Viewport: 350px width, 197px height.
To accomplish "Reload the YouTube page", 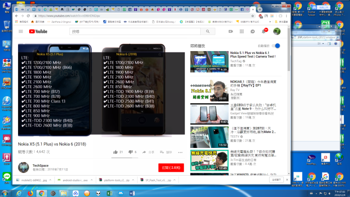I will click(x=28, y=16).
